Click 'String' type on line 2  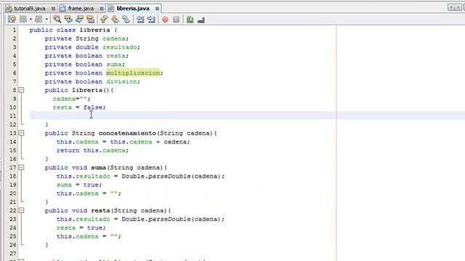tap(87, 38)
